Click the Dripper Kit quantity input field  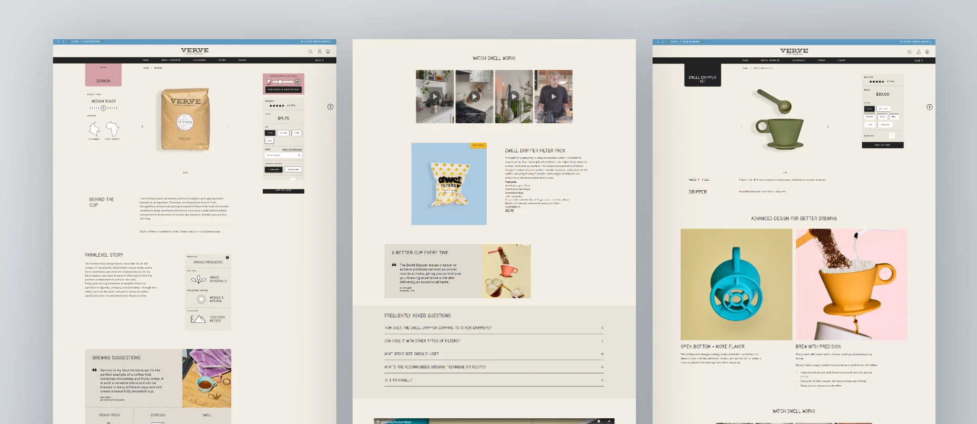click(891, 136)
